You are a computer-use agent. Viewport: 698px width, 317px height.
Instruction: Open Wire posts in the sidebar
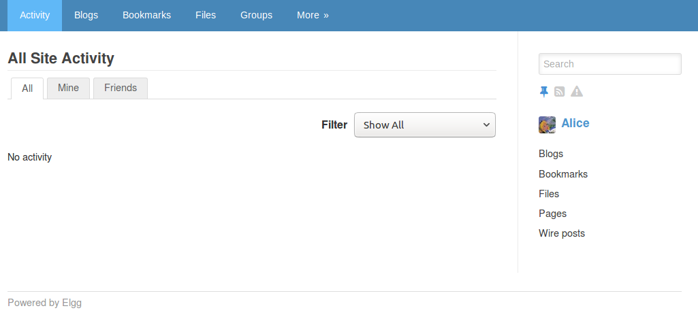[x=562, y=233]
